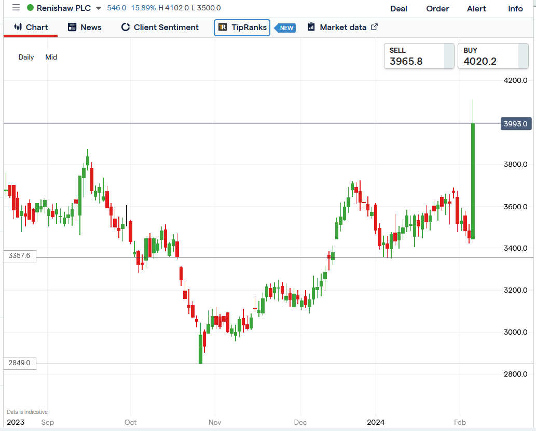The height and width of the screenshot is (431, 536).
Task: Click the candlestick Chart tab icon
Action: coord(18,27)
